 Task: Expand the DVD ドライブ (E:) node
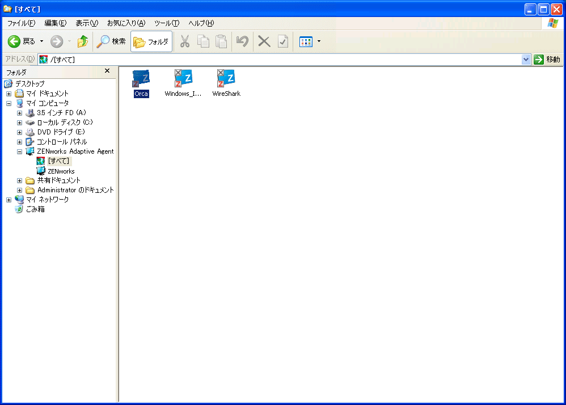click(20, 133)
